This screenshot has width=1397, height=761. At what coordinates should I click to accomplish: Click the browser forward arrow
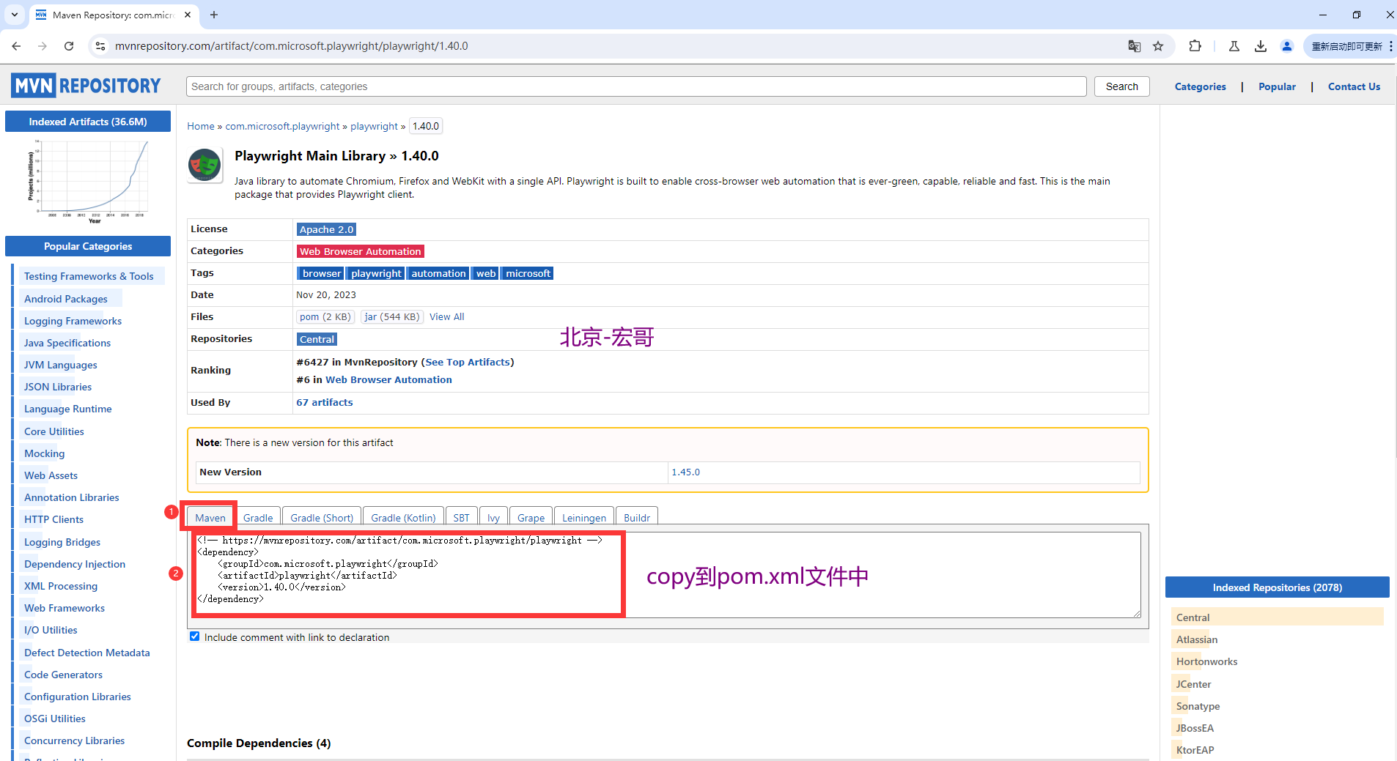pos(43,46)
